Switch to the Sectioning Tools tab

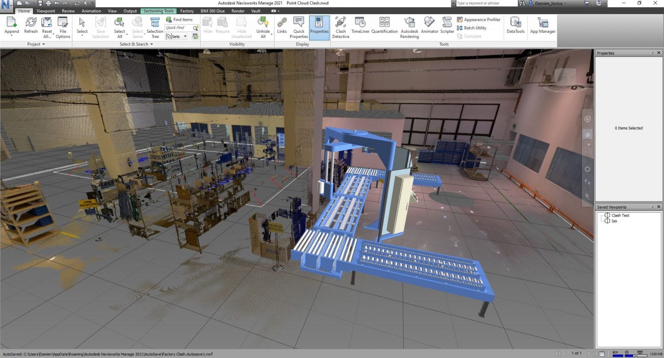point(158,11)
